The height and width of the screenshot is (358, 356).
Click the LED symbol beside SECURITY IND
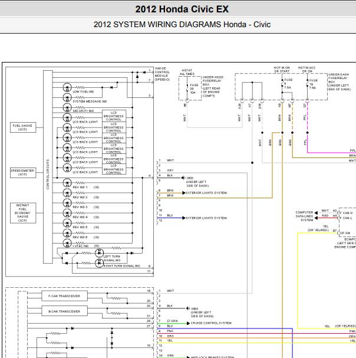[x=67, y=107]
